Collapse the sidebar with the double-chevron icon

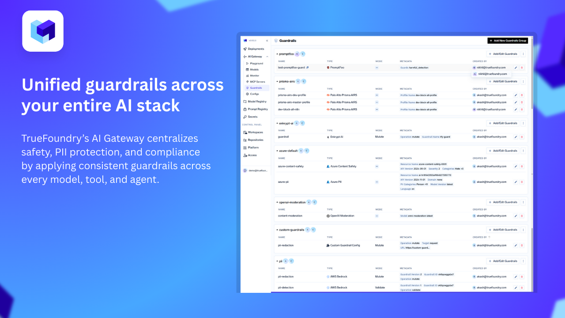267,41
